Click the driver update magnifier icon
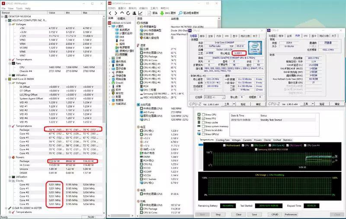Viewport: 346px width, 219px height. tap(180, 13)
